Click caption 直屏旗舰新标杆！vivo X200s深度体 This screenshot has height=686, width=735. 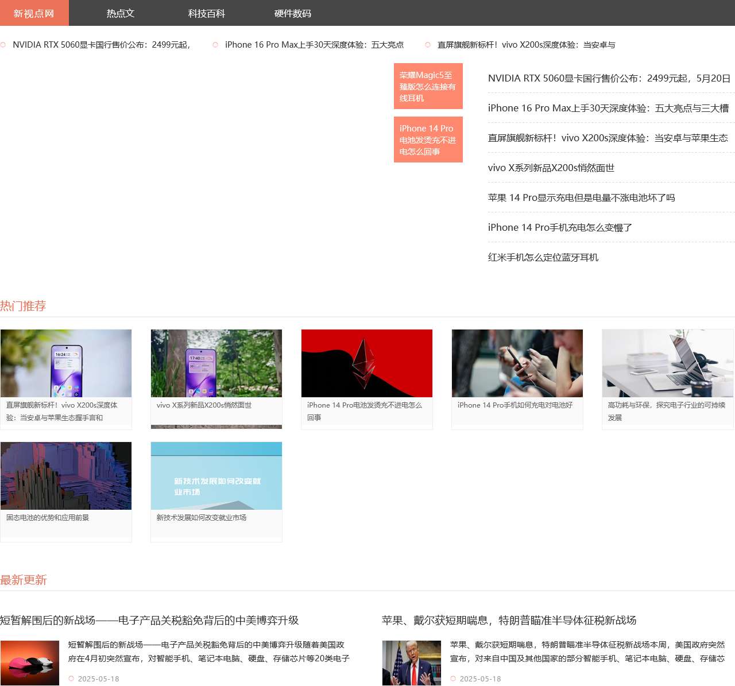coord(62,412)
